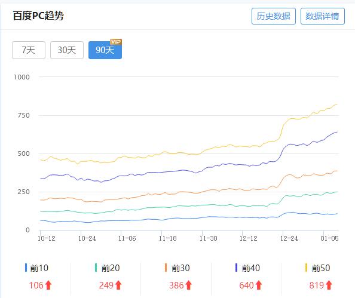The width and height of the screenshot is (355, 298).
Task: Open the 历史数据 button
Action: point(274,16)
